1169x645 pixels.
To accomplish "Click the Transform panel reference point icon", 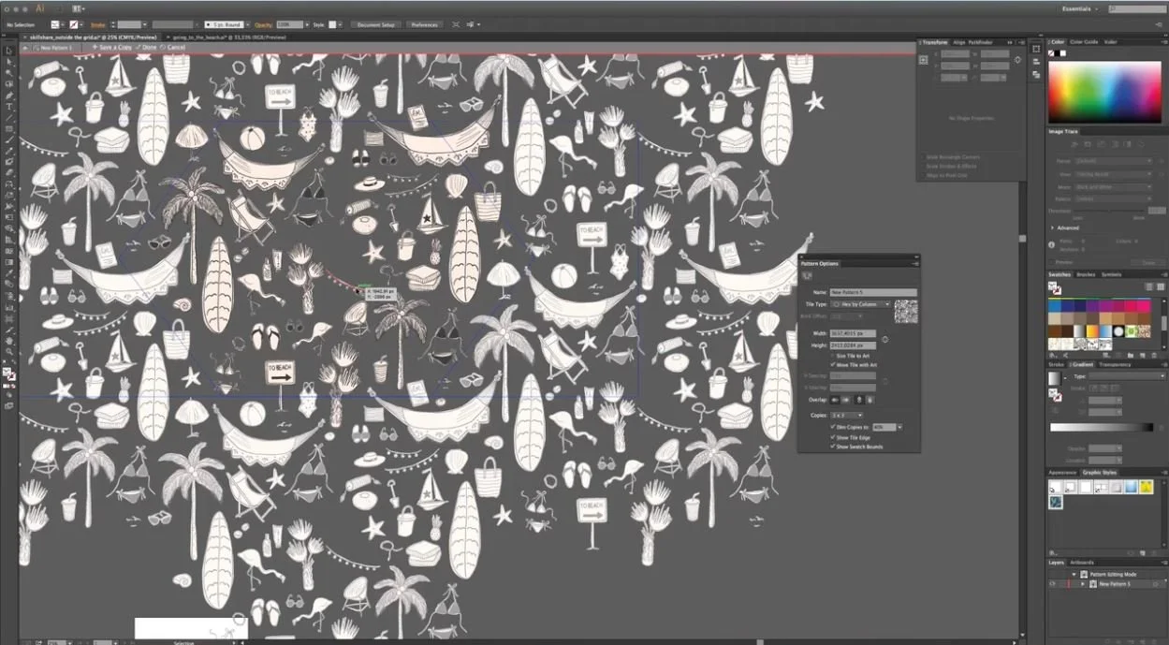I will [923, 60].
